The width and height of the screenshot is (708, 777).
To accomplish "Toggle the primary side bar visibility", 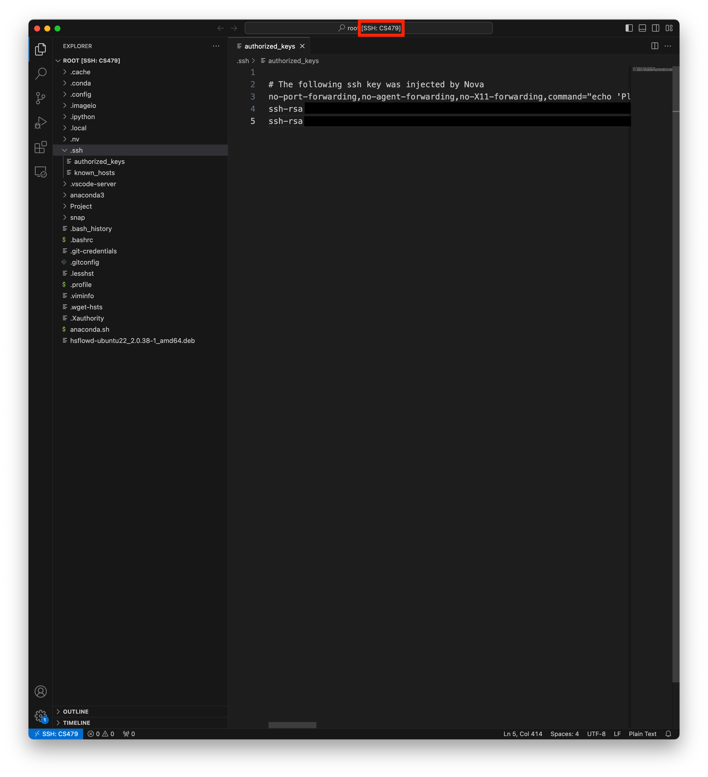I will pyautogui.click(x=629, y=28).
